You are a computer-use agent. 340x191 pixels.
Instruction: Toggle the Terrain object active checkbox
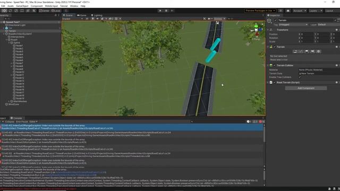(x=275, y=20)
